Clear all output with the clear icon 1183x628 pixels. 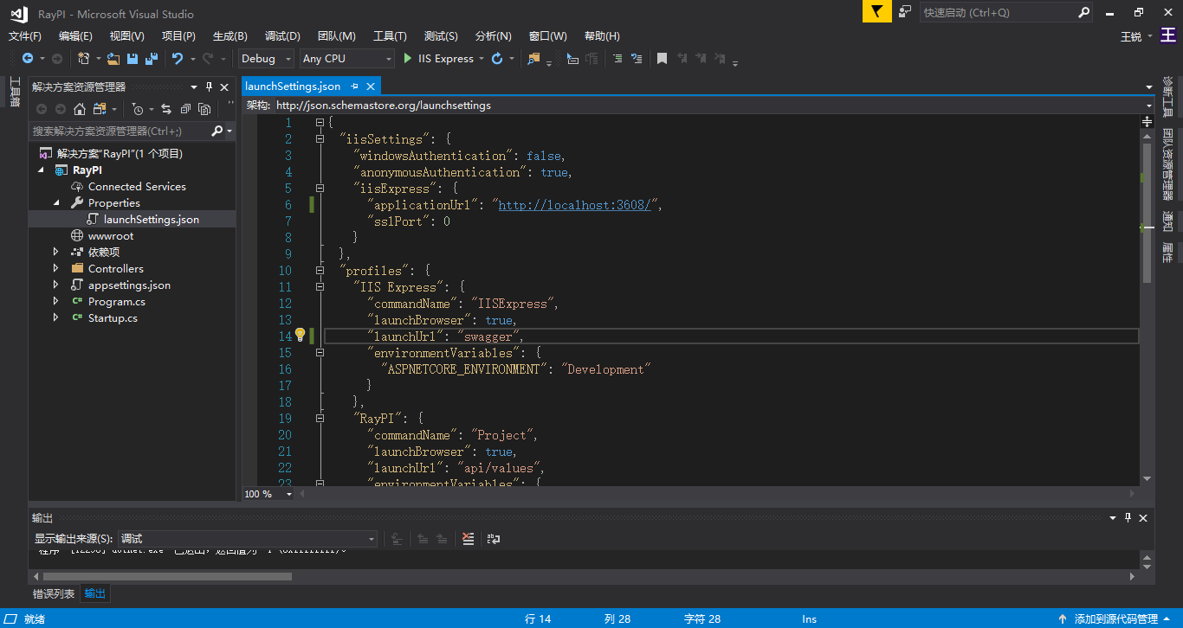[469, 539]
